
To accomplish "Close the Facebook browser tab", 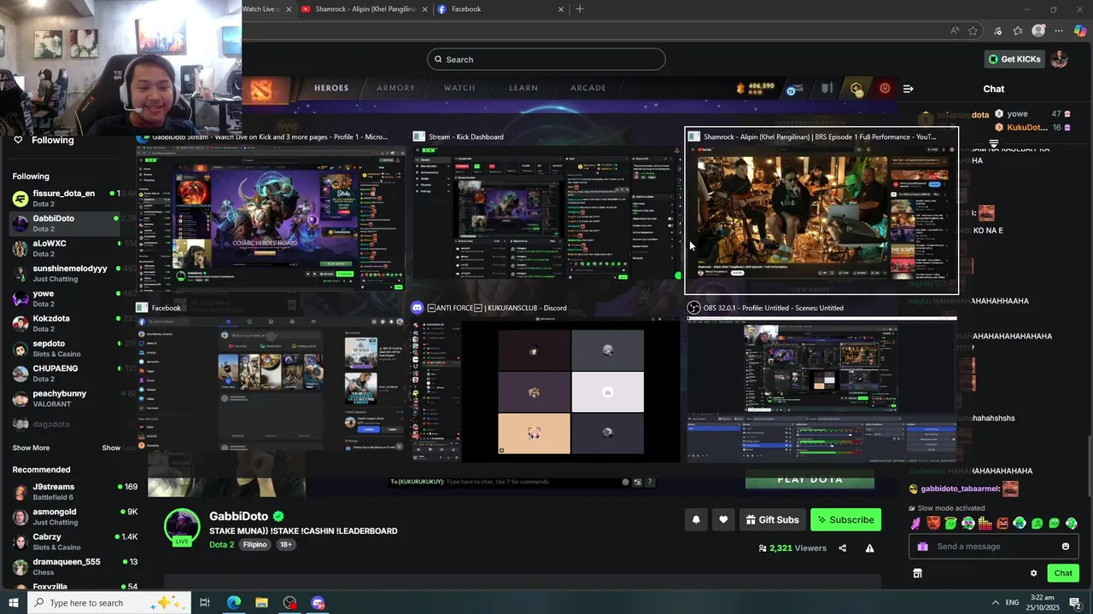I will click(x=561, y=9).
